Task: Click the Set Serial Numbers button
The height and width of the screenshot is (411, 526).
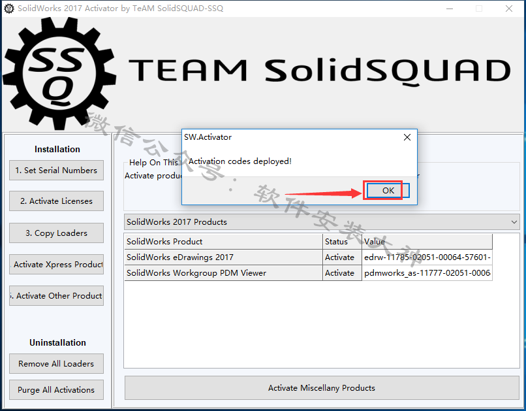Action: tap(56, 171)
